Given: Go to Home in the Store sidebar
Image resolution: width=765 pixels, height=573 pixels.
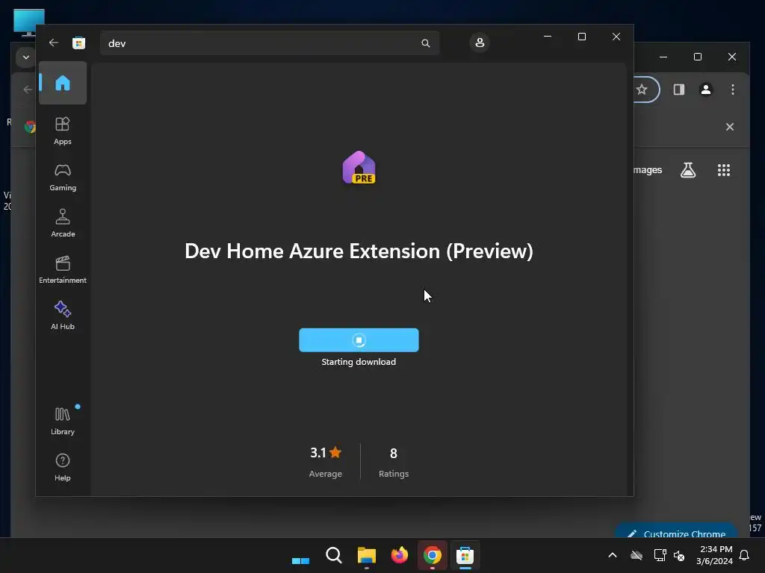Looking at the screenshot, I should click(x=63, y=83).
